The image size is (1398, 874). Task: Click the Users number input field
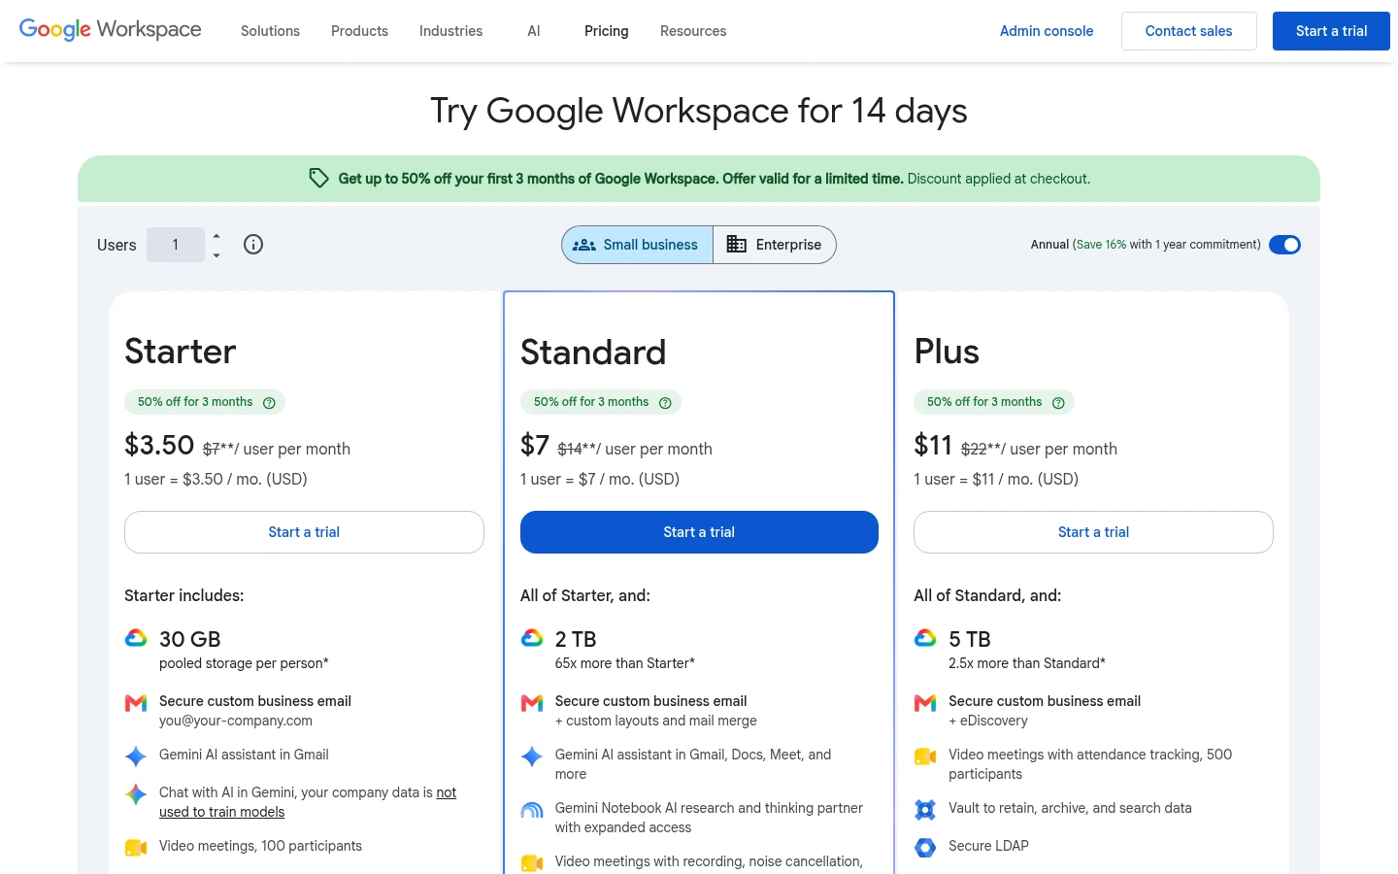pyautogui.click(x=176, y=245)
